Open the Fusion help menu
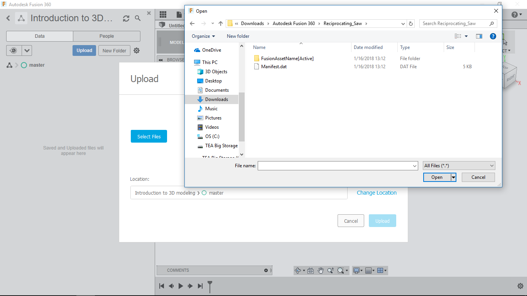The height and width of the screenshot is (296, 527). [x=516, y=15]
